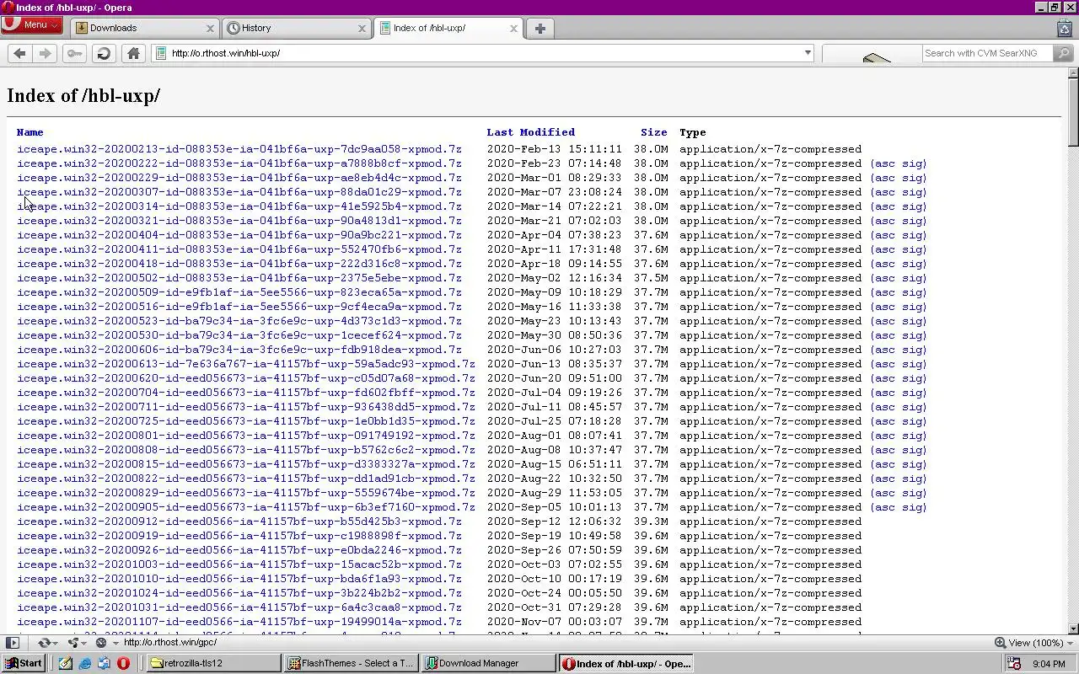Toggle the panels button in status bar

[x=12, y=642]
